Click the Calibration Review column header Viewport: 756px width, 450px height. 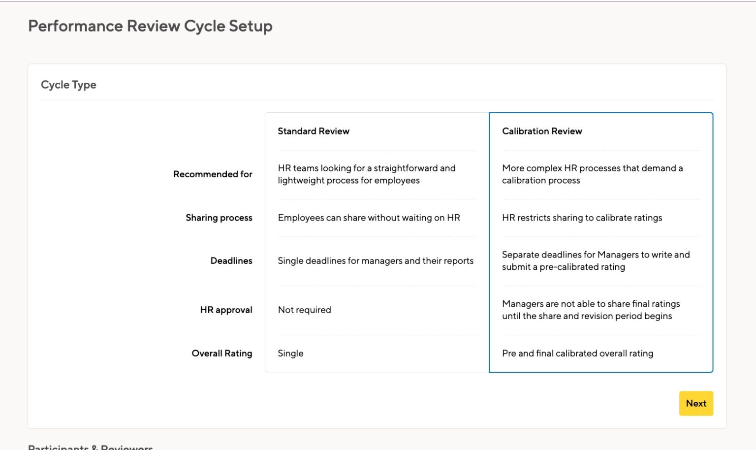click(542, 131)
